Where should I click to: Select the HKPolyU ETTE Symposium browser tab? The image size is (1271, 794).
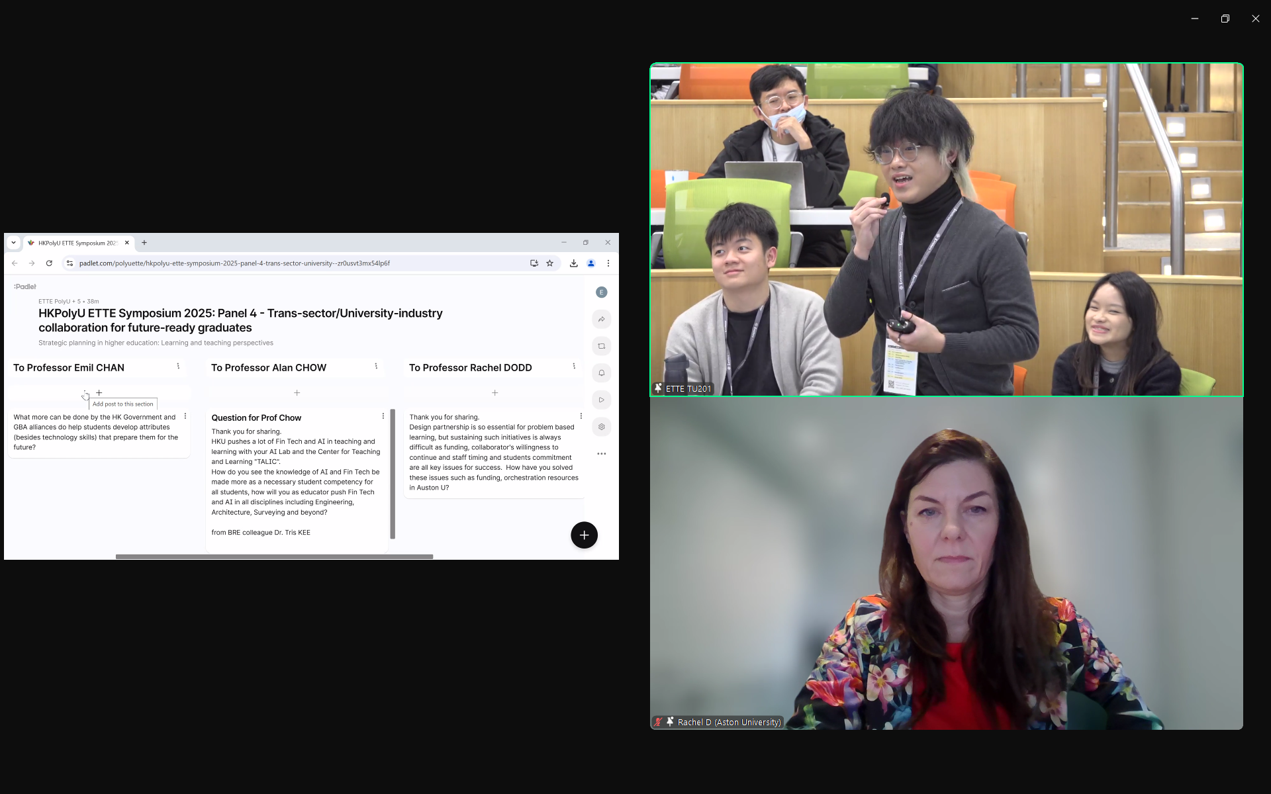click(x=76, y=243)
